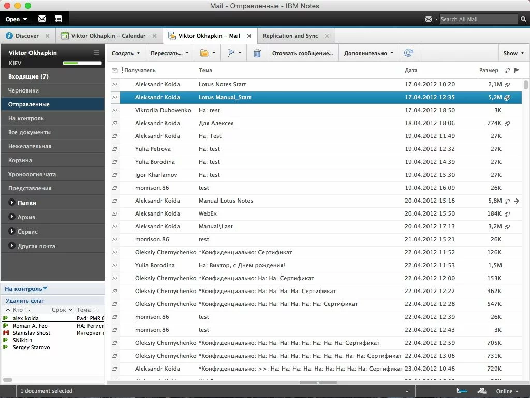The width and height of the screenshot is (530, 398).
Task: Switch to Viktor Okhapkin - Calendar tab
Action: tap(108, 36)
